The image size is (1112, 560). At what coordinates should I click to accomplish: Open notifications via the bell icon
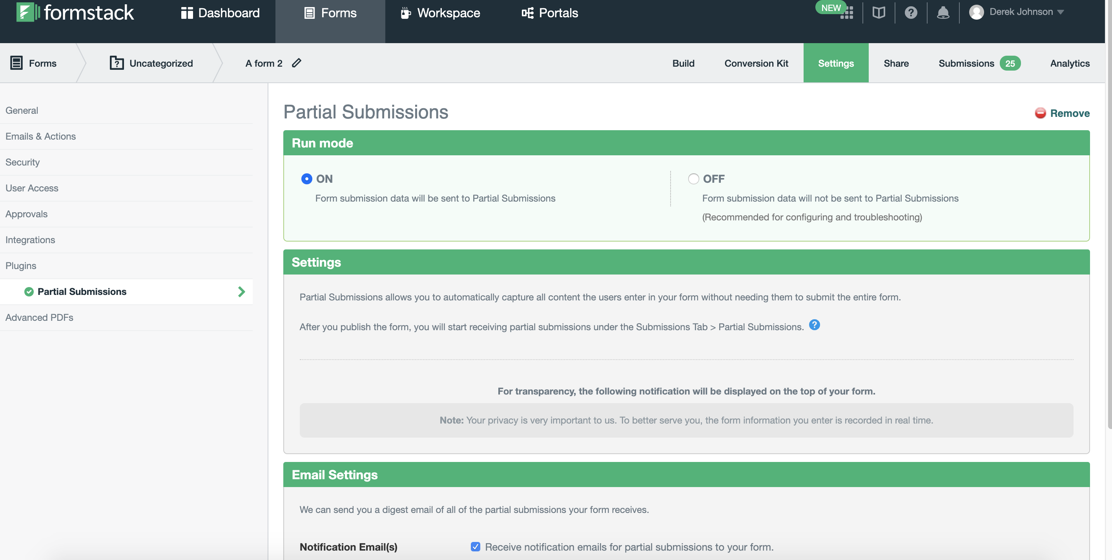(x=944, y=13)
